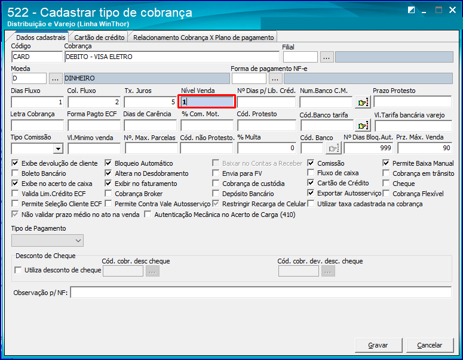The height and width of the screenshot is (360, 463).
Task: Close the Cadastrar tipo de cobrança window
Action: click(x=452, y=10)
